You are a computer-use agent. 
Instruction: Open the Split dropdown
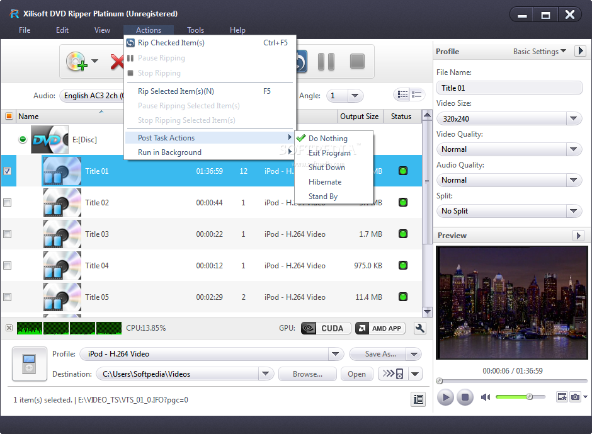click(x=573, y=211)
